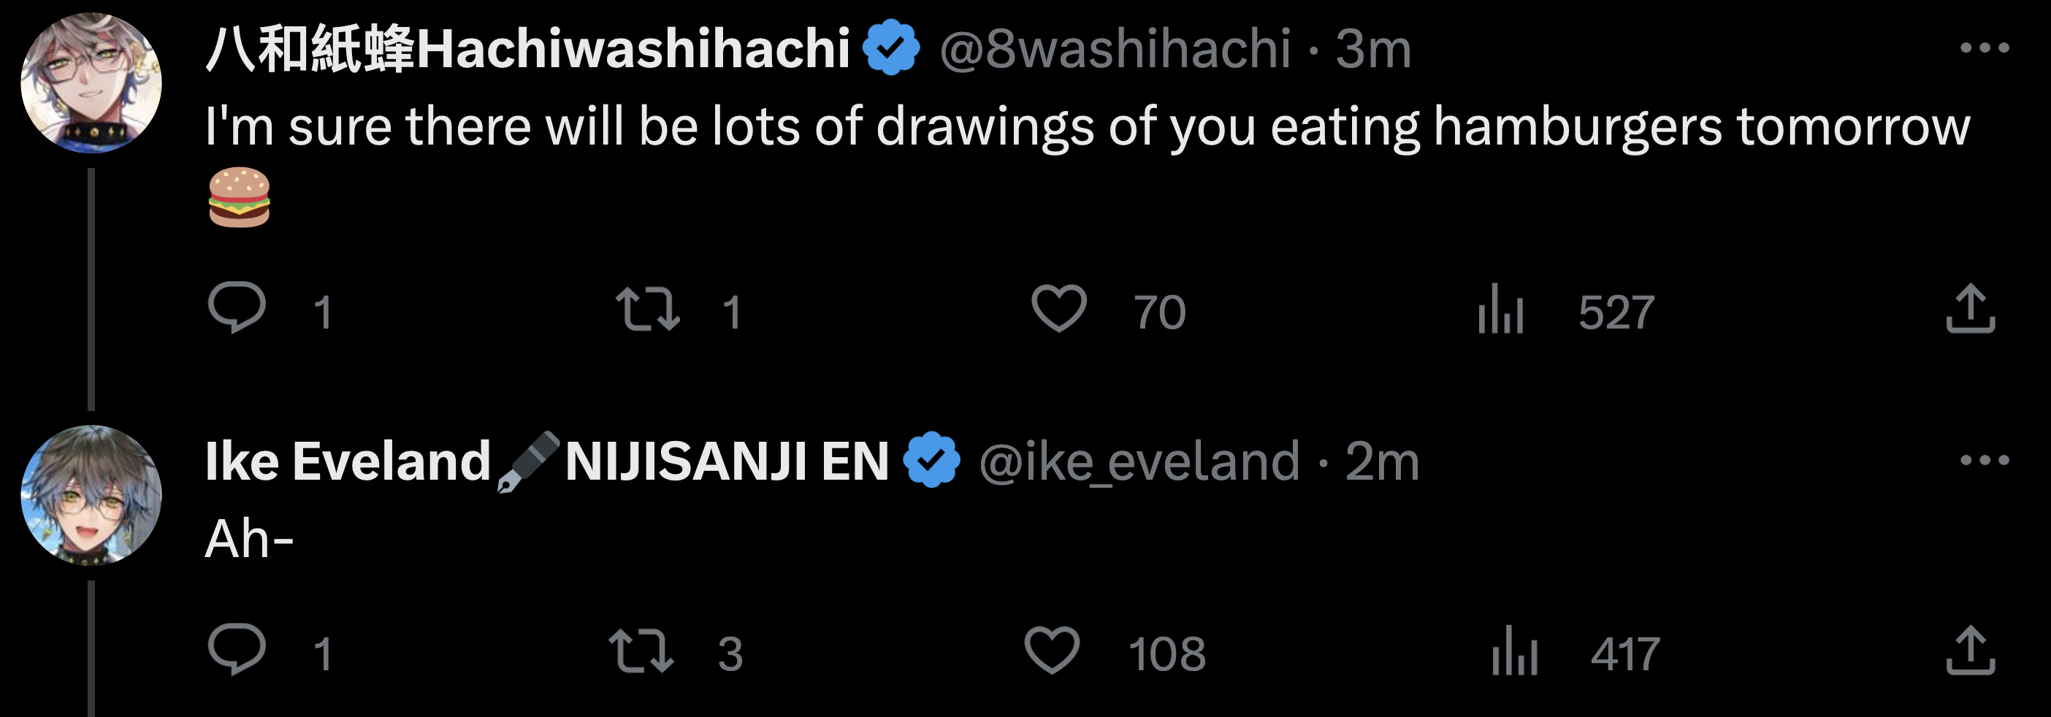Reply to Hachiwashihachi's hamburger tweet
The image size is (2051, 717).
click(x=237, y=307)
